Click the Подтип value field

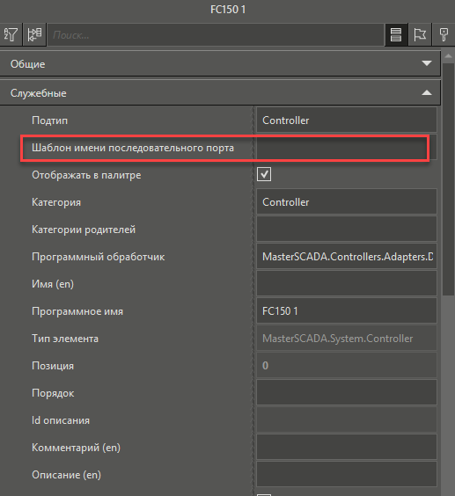(x=347, y=120)
